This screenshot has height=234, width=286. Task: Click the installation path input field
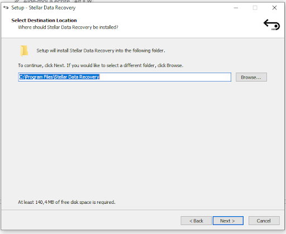[x=125, y=77]
